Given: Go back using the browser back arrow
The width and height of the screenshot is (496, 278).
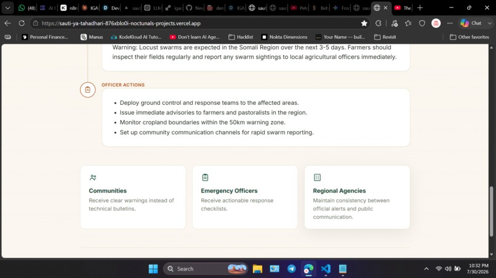Looking at the screenshot, I should click(7, 23).
